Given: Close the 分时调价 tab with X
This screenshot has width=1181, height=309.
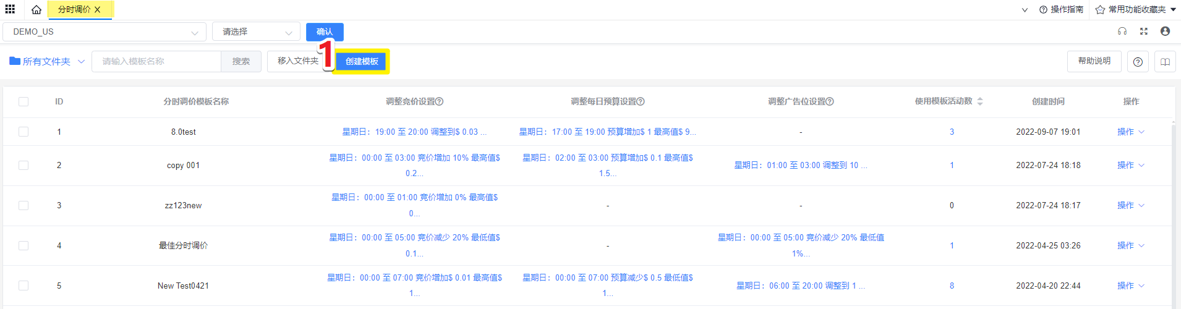Looking at the screenshot, I should tap(98, 9).
